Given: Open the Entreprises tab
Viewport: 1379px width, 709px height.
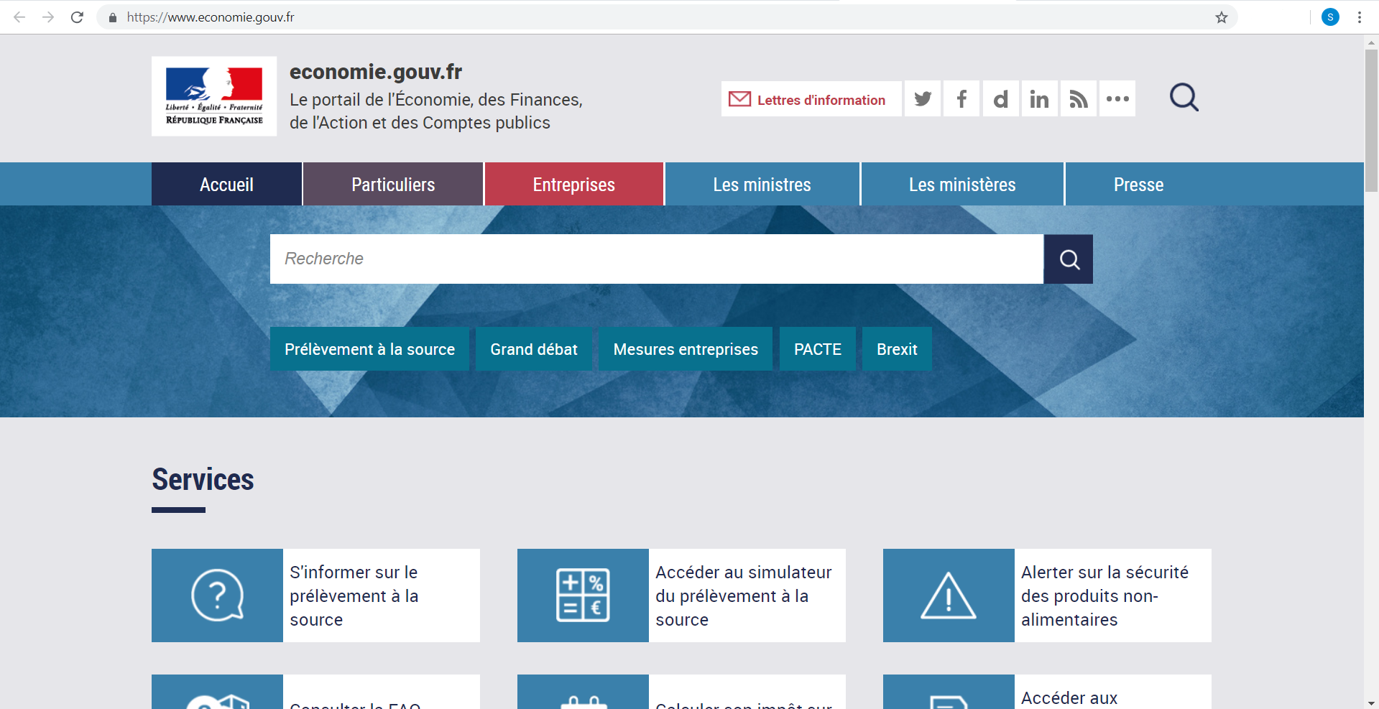Looking at the screenshot, I should (574, 184).
